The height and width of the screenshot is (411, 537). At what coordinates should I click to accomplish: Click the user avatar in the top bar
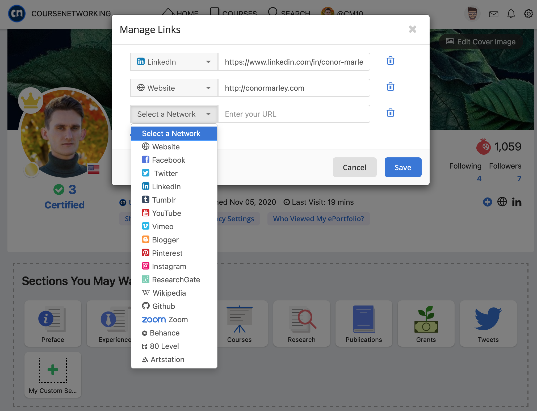472,14
